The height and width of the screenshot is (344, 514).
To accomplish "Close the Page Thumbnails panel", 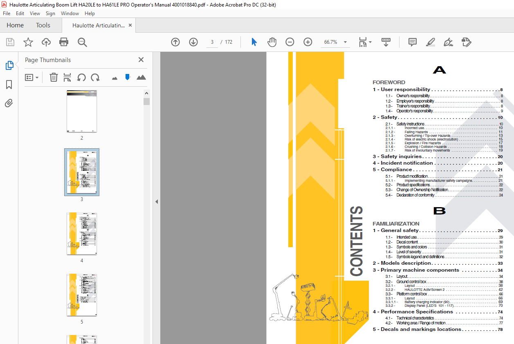I will point(141,60).
